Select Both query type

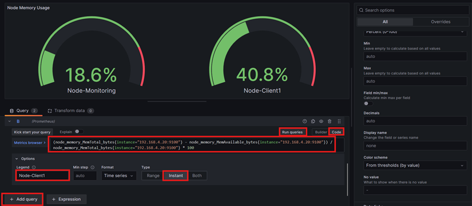pyautogui.click(x=197, y=176)
